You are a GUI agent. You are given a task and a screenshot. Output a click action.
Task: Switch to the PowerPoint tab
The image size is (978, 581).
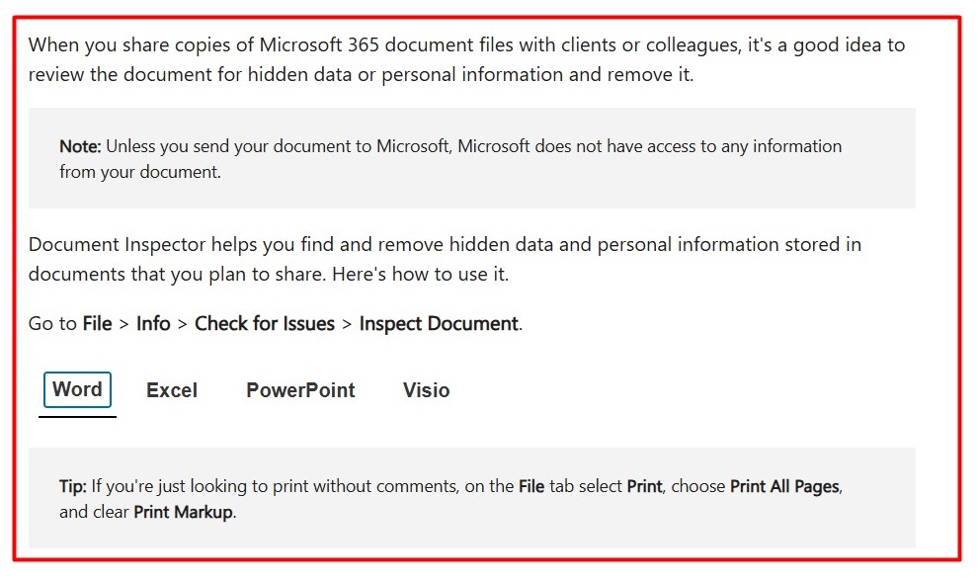click(x=299, y=390)
